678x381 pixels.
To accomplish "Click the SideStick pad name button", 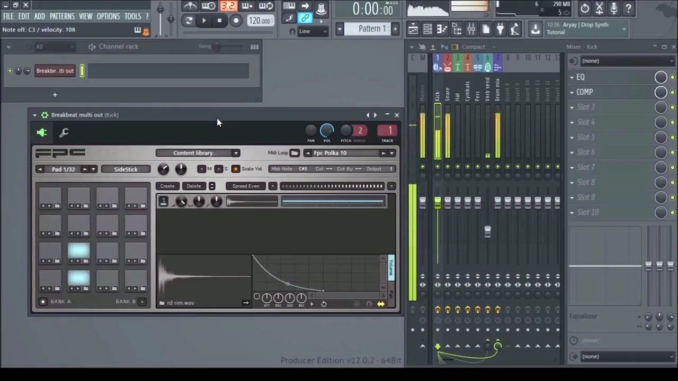I will (126, 169).
